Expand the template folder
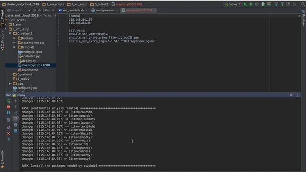Screen dimensions: 306x172 pyautogui.click(x=15, y=47)
